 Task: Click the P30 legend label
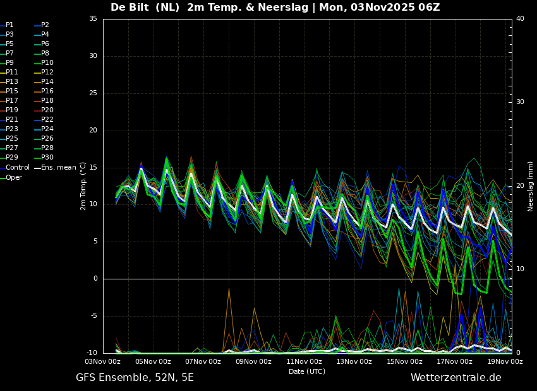47,158
